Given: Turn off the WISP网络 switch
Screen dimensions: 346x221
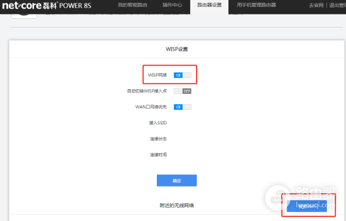Looking at the screenshot, I should click(182, 75).
